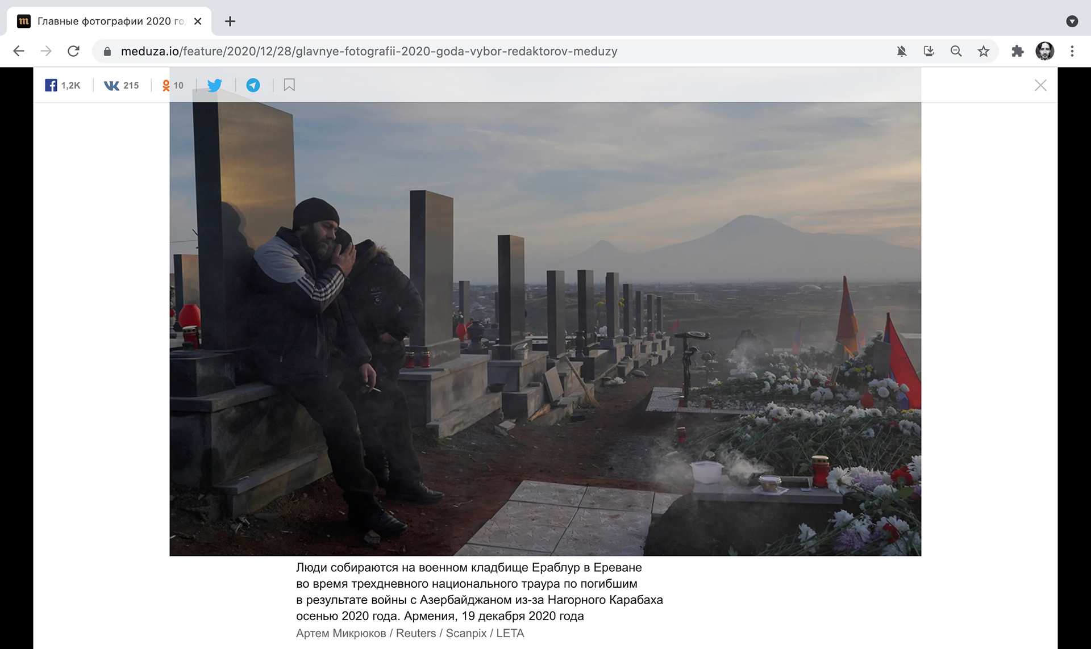Toggle muted notifications bell icon

(x=902, y=51)
